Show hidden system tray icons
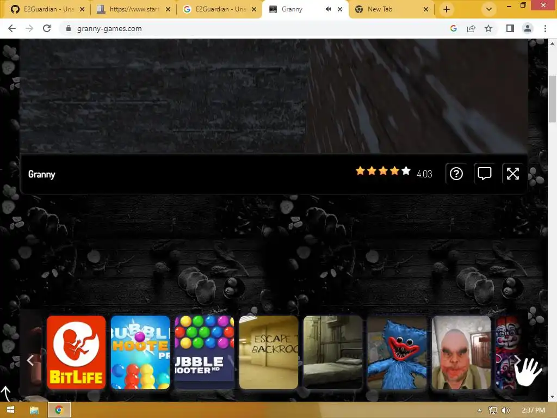557x418 pixels. pyautogui.click(x=479, y=410)
